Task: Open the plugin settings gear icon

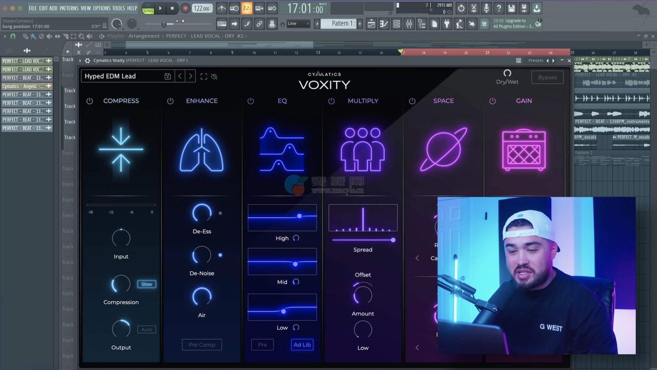Action: [x=88, y=61]
